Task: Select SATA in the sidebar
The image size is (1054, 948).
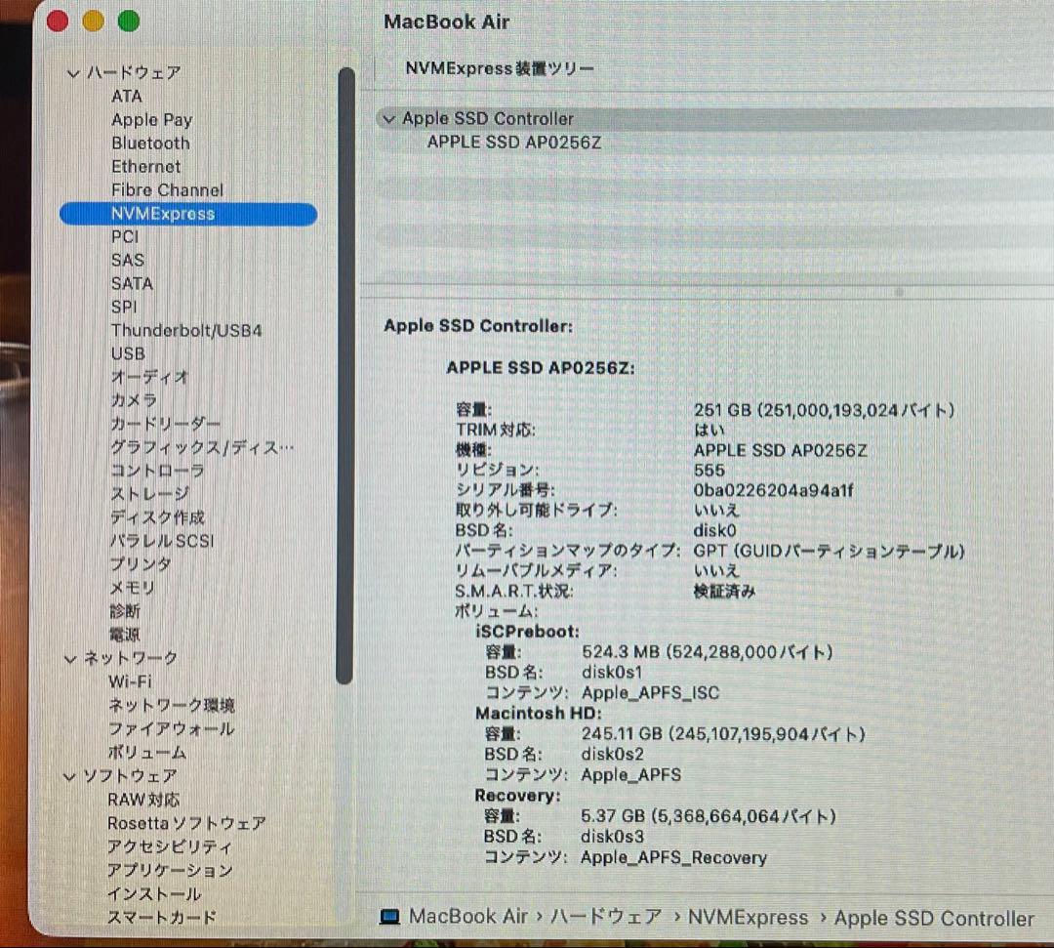Action: (x=132, y=283)
